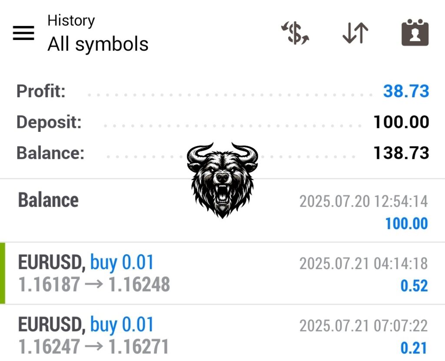Viewport: 445px width, 361px height.
Task: Tap the bull head logo watermark
Action: tap(222, 180)
